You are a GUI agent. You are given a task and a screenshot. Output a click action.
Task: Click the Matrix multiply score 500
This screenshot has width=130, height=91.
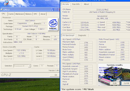pyautogui.click(x=86, y=55)
